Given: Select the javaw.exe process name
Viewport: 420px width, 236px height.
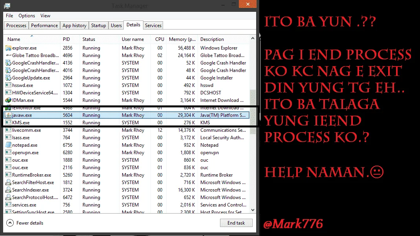Looking at the screenshot, I should tap(22, 115).
